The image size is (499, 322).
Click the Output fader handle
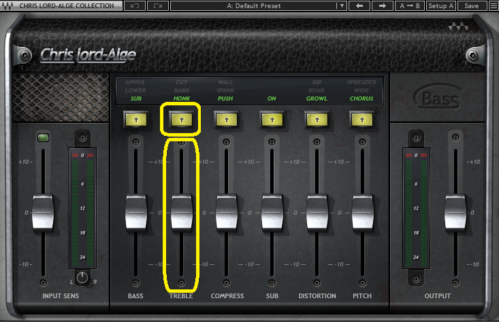455,212
